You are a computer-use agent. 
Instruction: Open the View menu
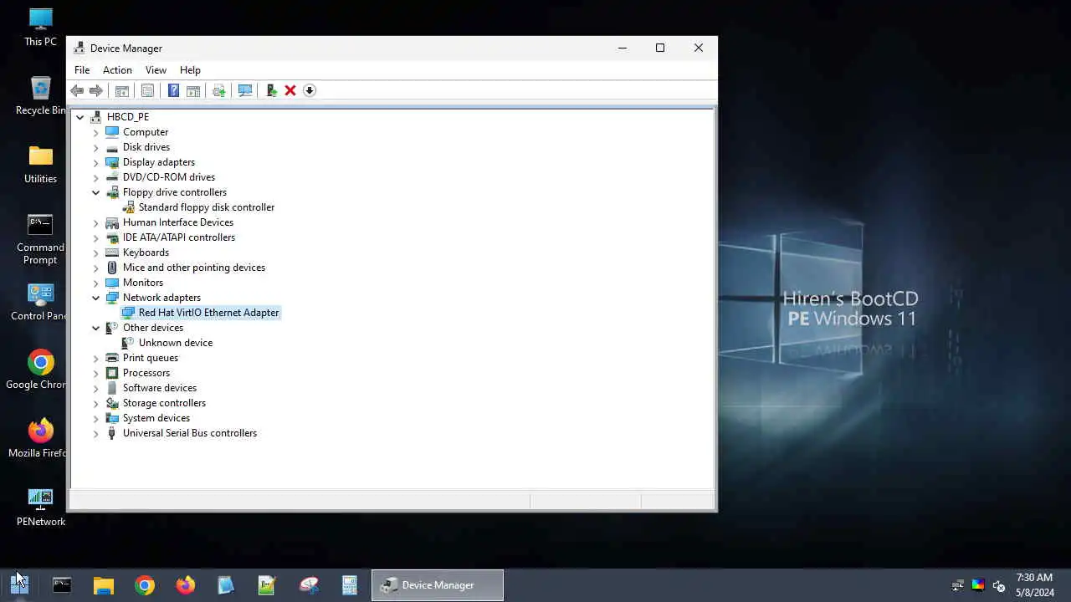[156, 70]
